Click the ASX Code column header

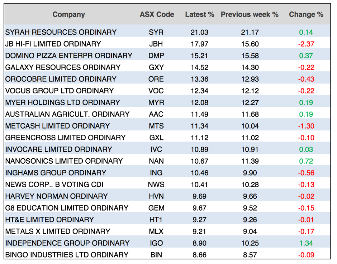pos(157,15)
